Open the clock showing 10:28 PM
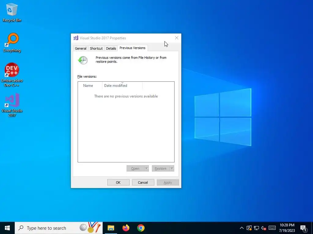 pyautogui.click(x=287, y=228)
